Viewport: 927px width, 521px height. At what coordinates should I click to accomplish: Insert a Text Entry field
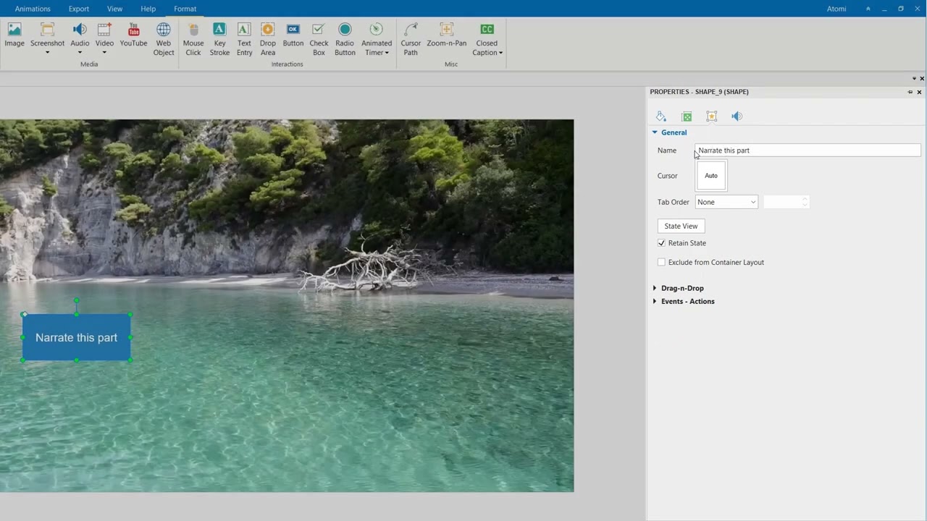[x=244, y=38]
